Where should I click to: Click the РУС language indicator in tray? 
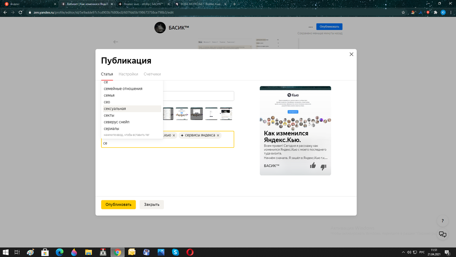coord(422,252)
